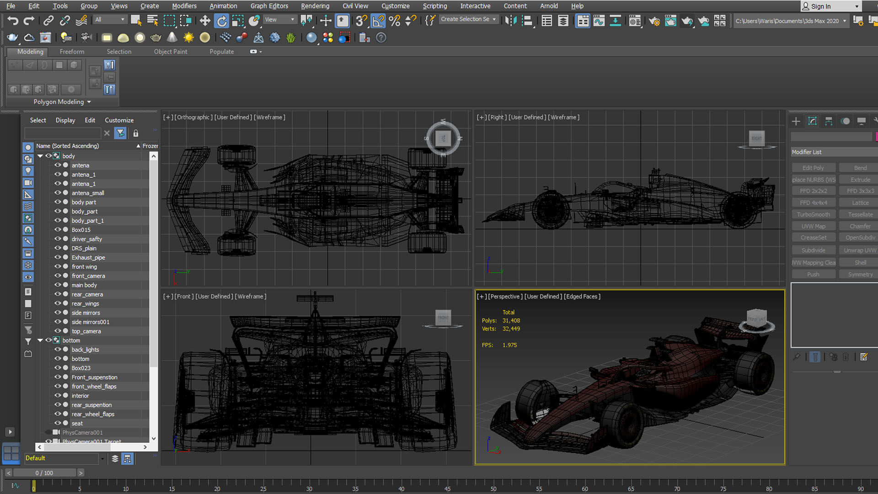The image size is (878, 494).
Task: Switch to the Freeform ribbon tab
Action: click(x=72, y=52)
